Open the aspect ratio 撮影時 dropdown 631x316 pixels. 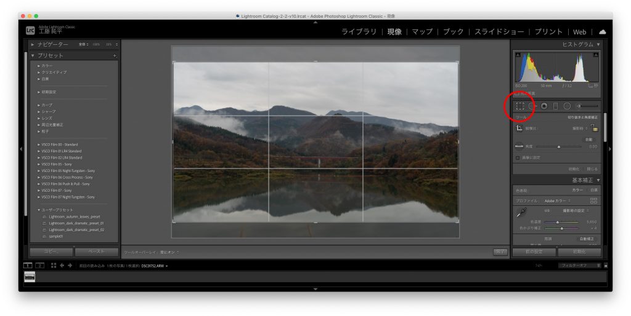(x=580, y=128)
